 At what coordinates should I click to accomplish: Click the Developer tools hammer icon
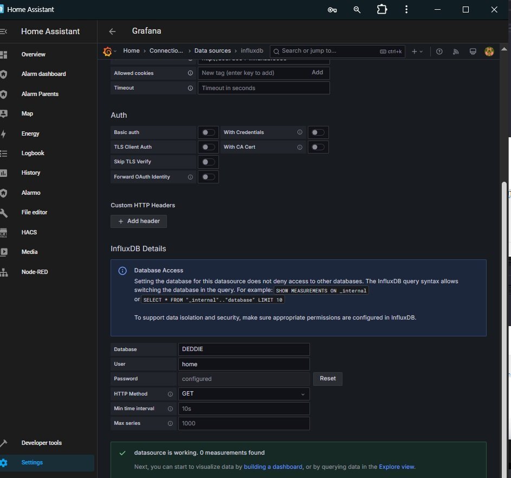[4, 443]
